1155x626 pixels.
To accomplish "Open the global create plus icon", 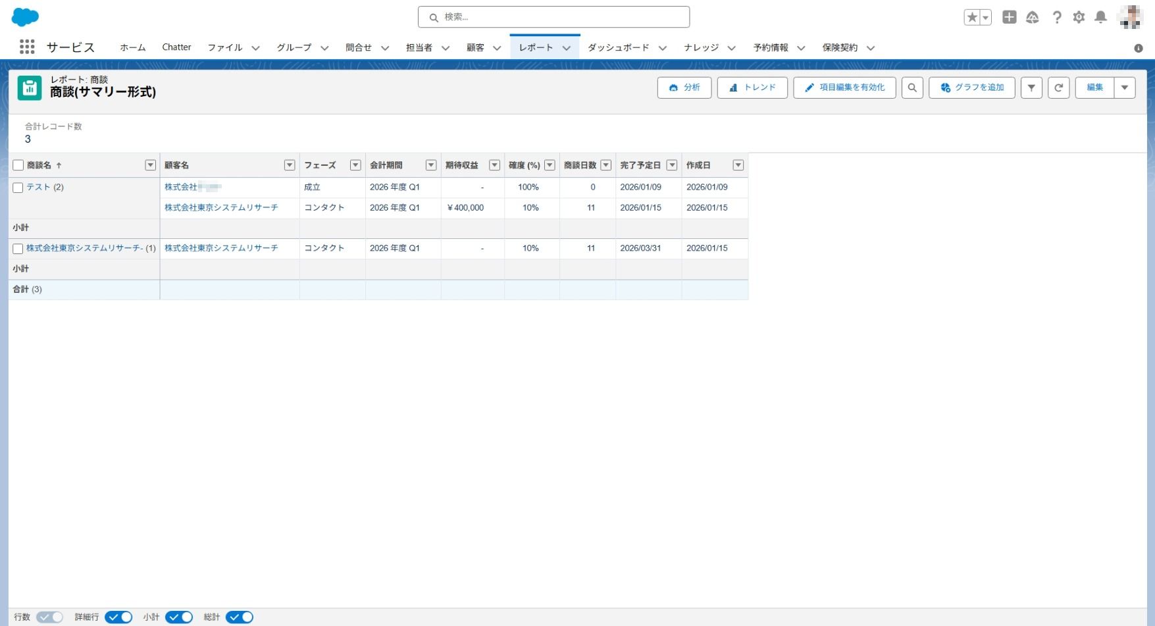I will (1009, 17).
